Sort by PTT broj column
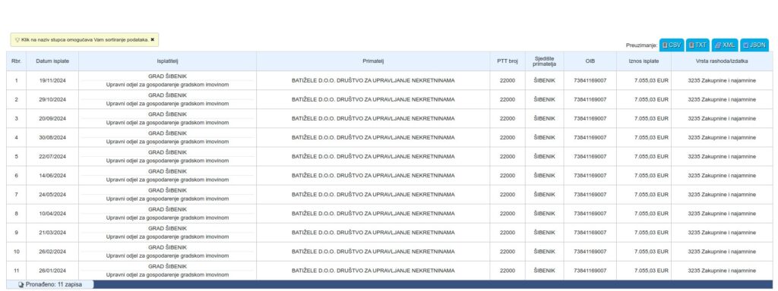This screenshot has width=778, height=291. (508, 61)
